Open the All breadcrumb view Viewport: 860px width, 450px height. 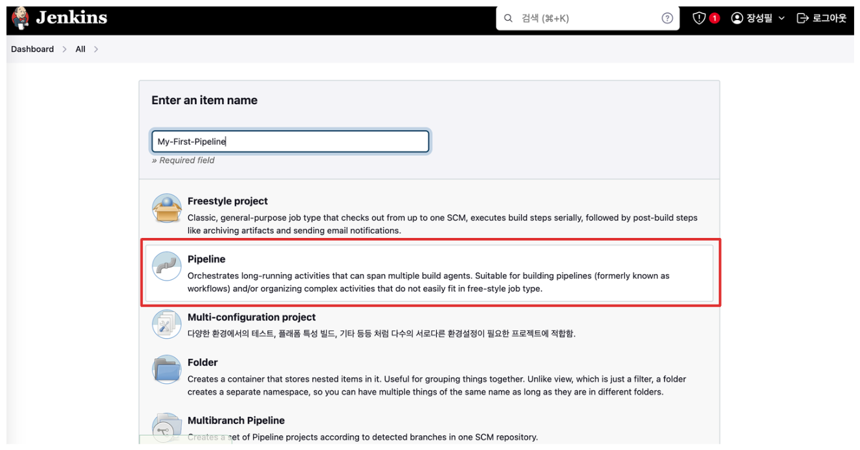80,49
